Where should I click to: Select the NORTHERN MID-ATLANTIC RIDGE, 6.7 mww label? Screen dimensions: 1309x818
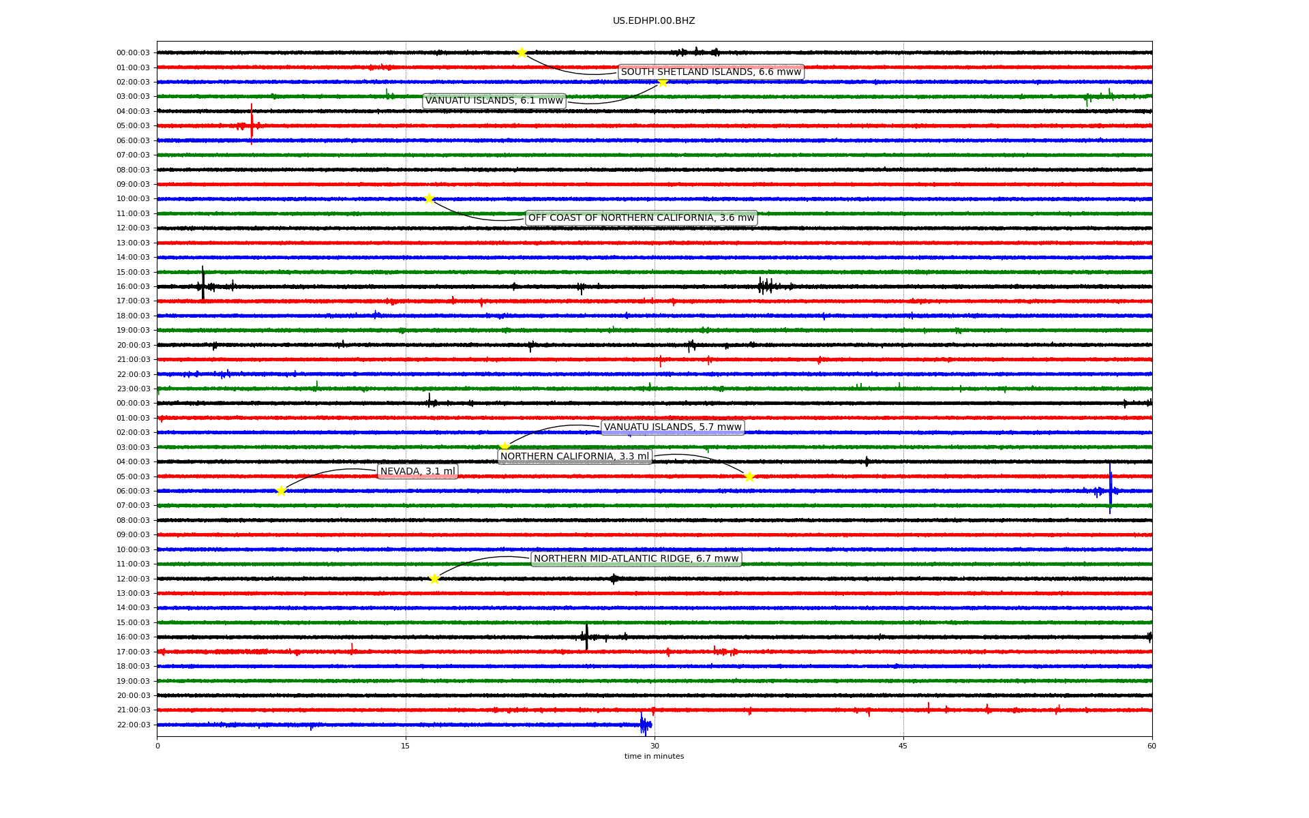(636, 559)
